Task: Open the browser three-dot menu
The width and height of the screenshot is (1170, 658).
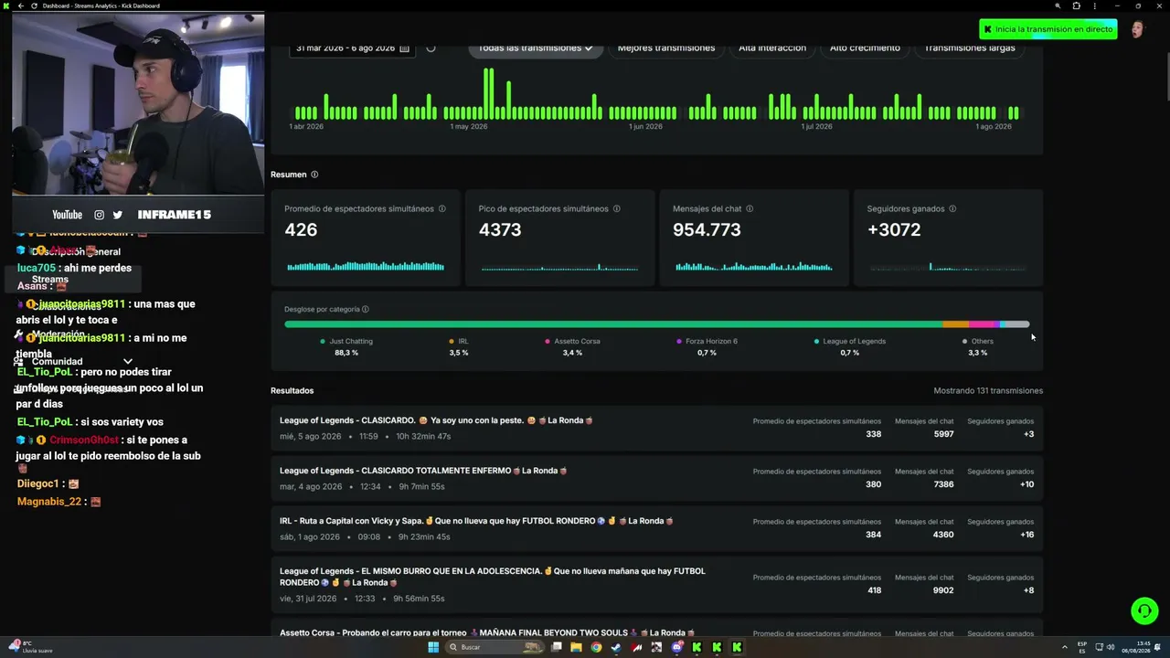Action: [1097, 5]
